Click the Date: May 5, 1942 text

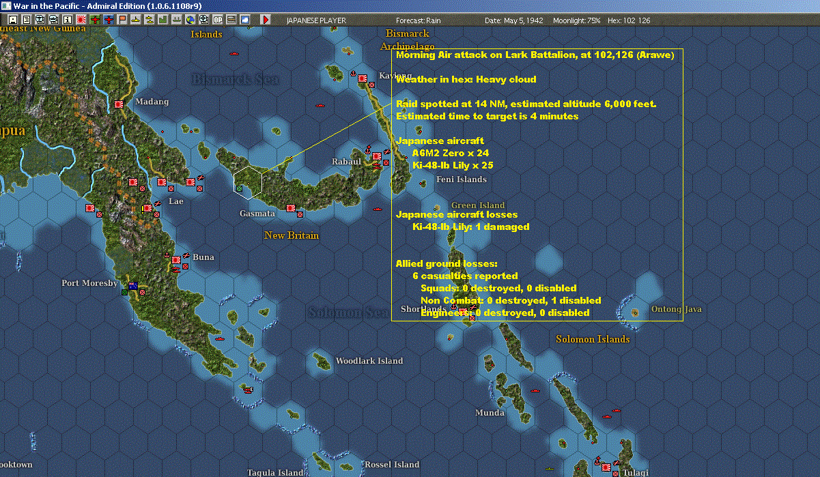click(514, 20)
